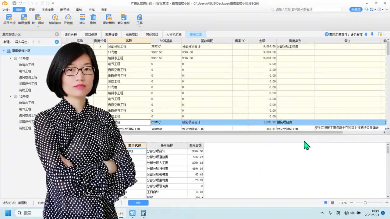Open the 电子标 menu tab

click(x=65, y=10)
